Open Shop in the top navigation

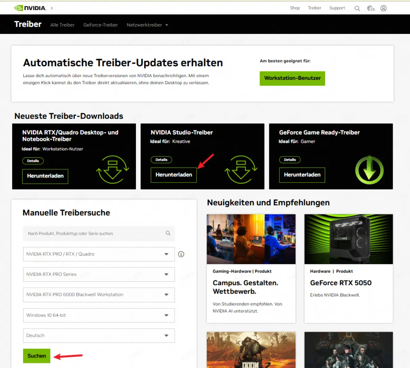(295, 8)
